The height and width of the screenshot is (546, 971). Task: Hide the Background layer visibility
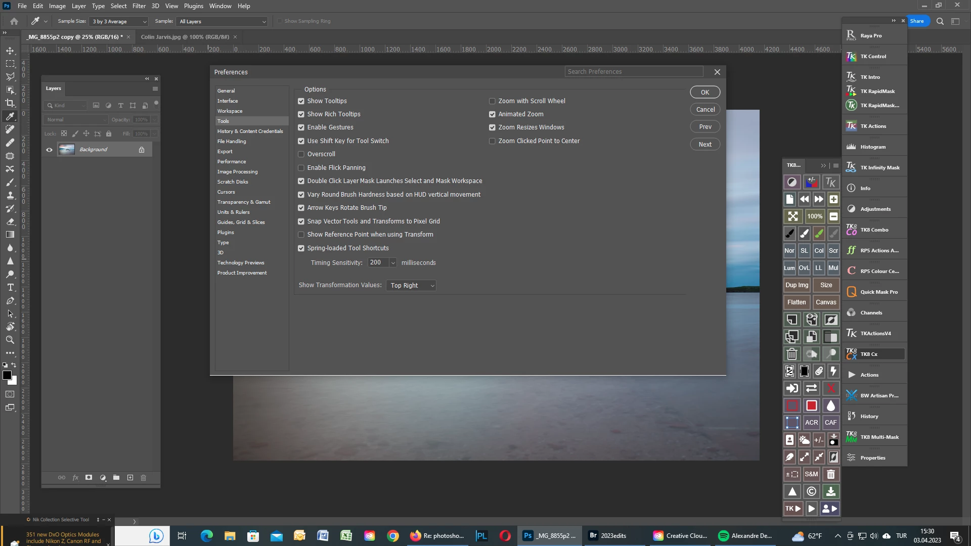[49, 150]
